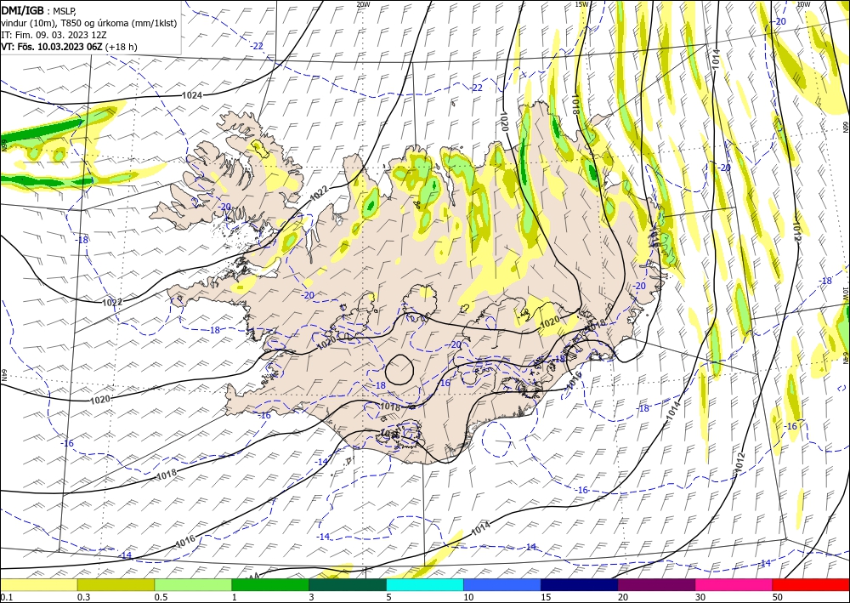This screenshot has width=850, height=603.
Task: Click the 'DMI/IGB : MSLP,' header text
Action: click(39, 11)
